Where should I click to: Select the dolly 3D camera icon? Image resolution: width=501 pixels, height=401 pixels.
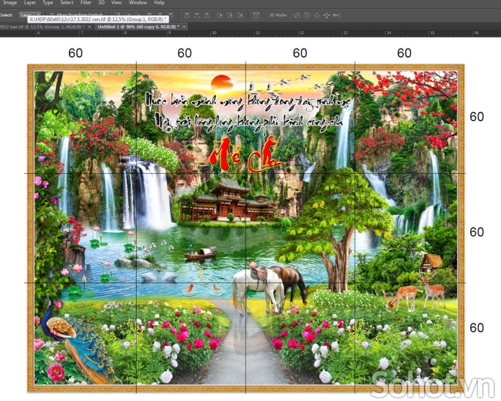click(337, 15)
